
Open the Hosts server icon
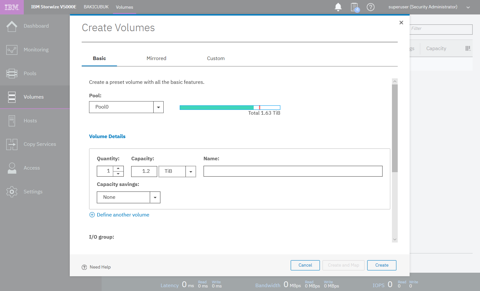[12, 121]
